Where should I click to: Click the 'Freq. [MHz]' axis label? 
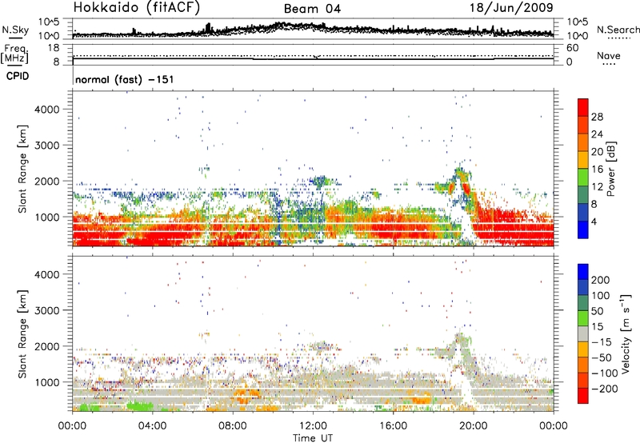tap(15, 54)
